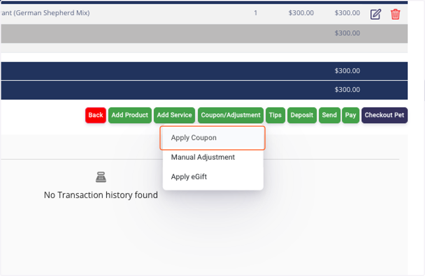Click the (German Shepherd Mix) text
Image resolution: width=425 pixels, height=276 pixels.
click(51, 13)
